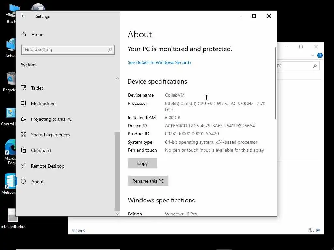Focus the Find a setting search box
334x250 pixels.
[x=68, y=50]
